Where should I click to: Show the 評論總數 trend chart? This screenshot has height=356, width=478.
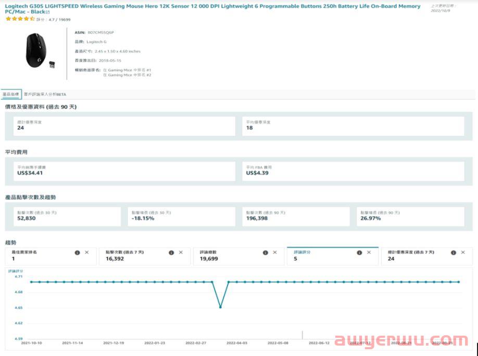tap(238, 256)
